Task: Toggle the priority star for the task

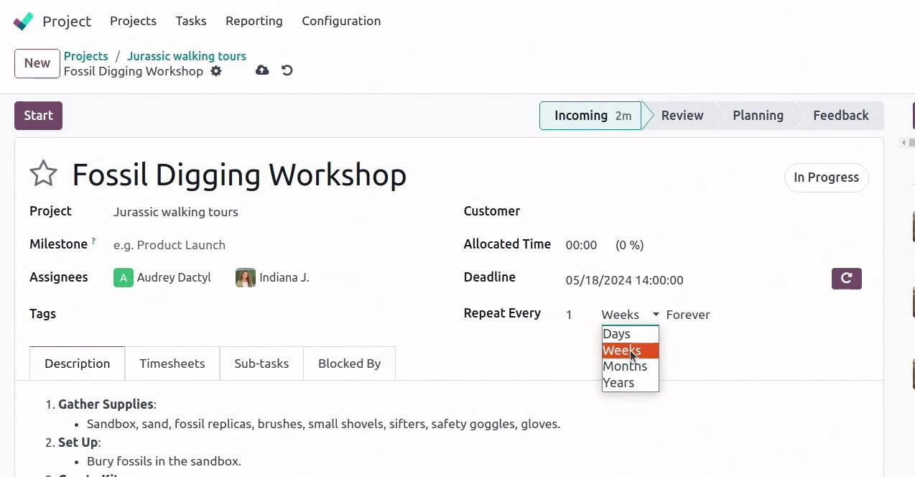Action: (x=43, y=175)
